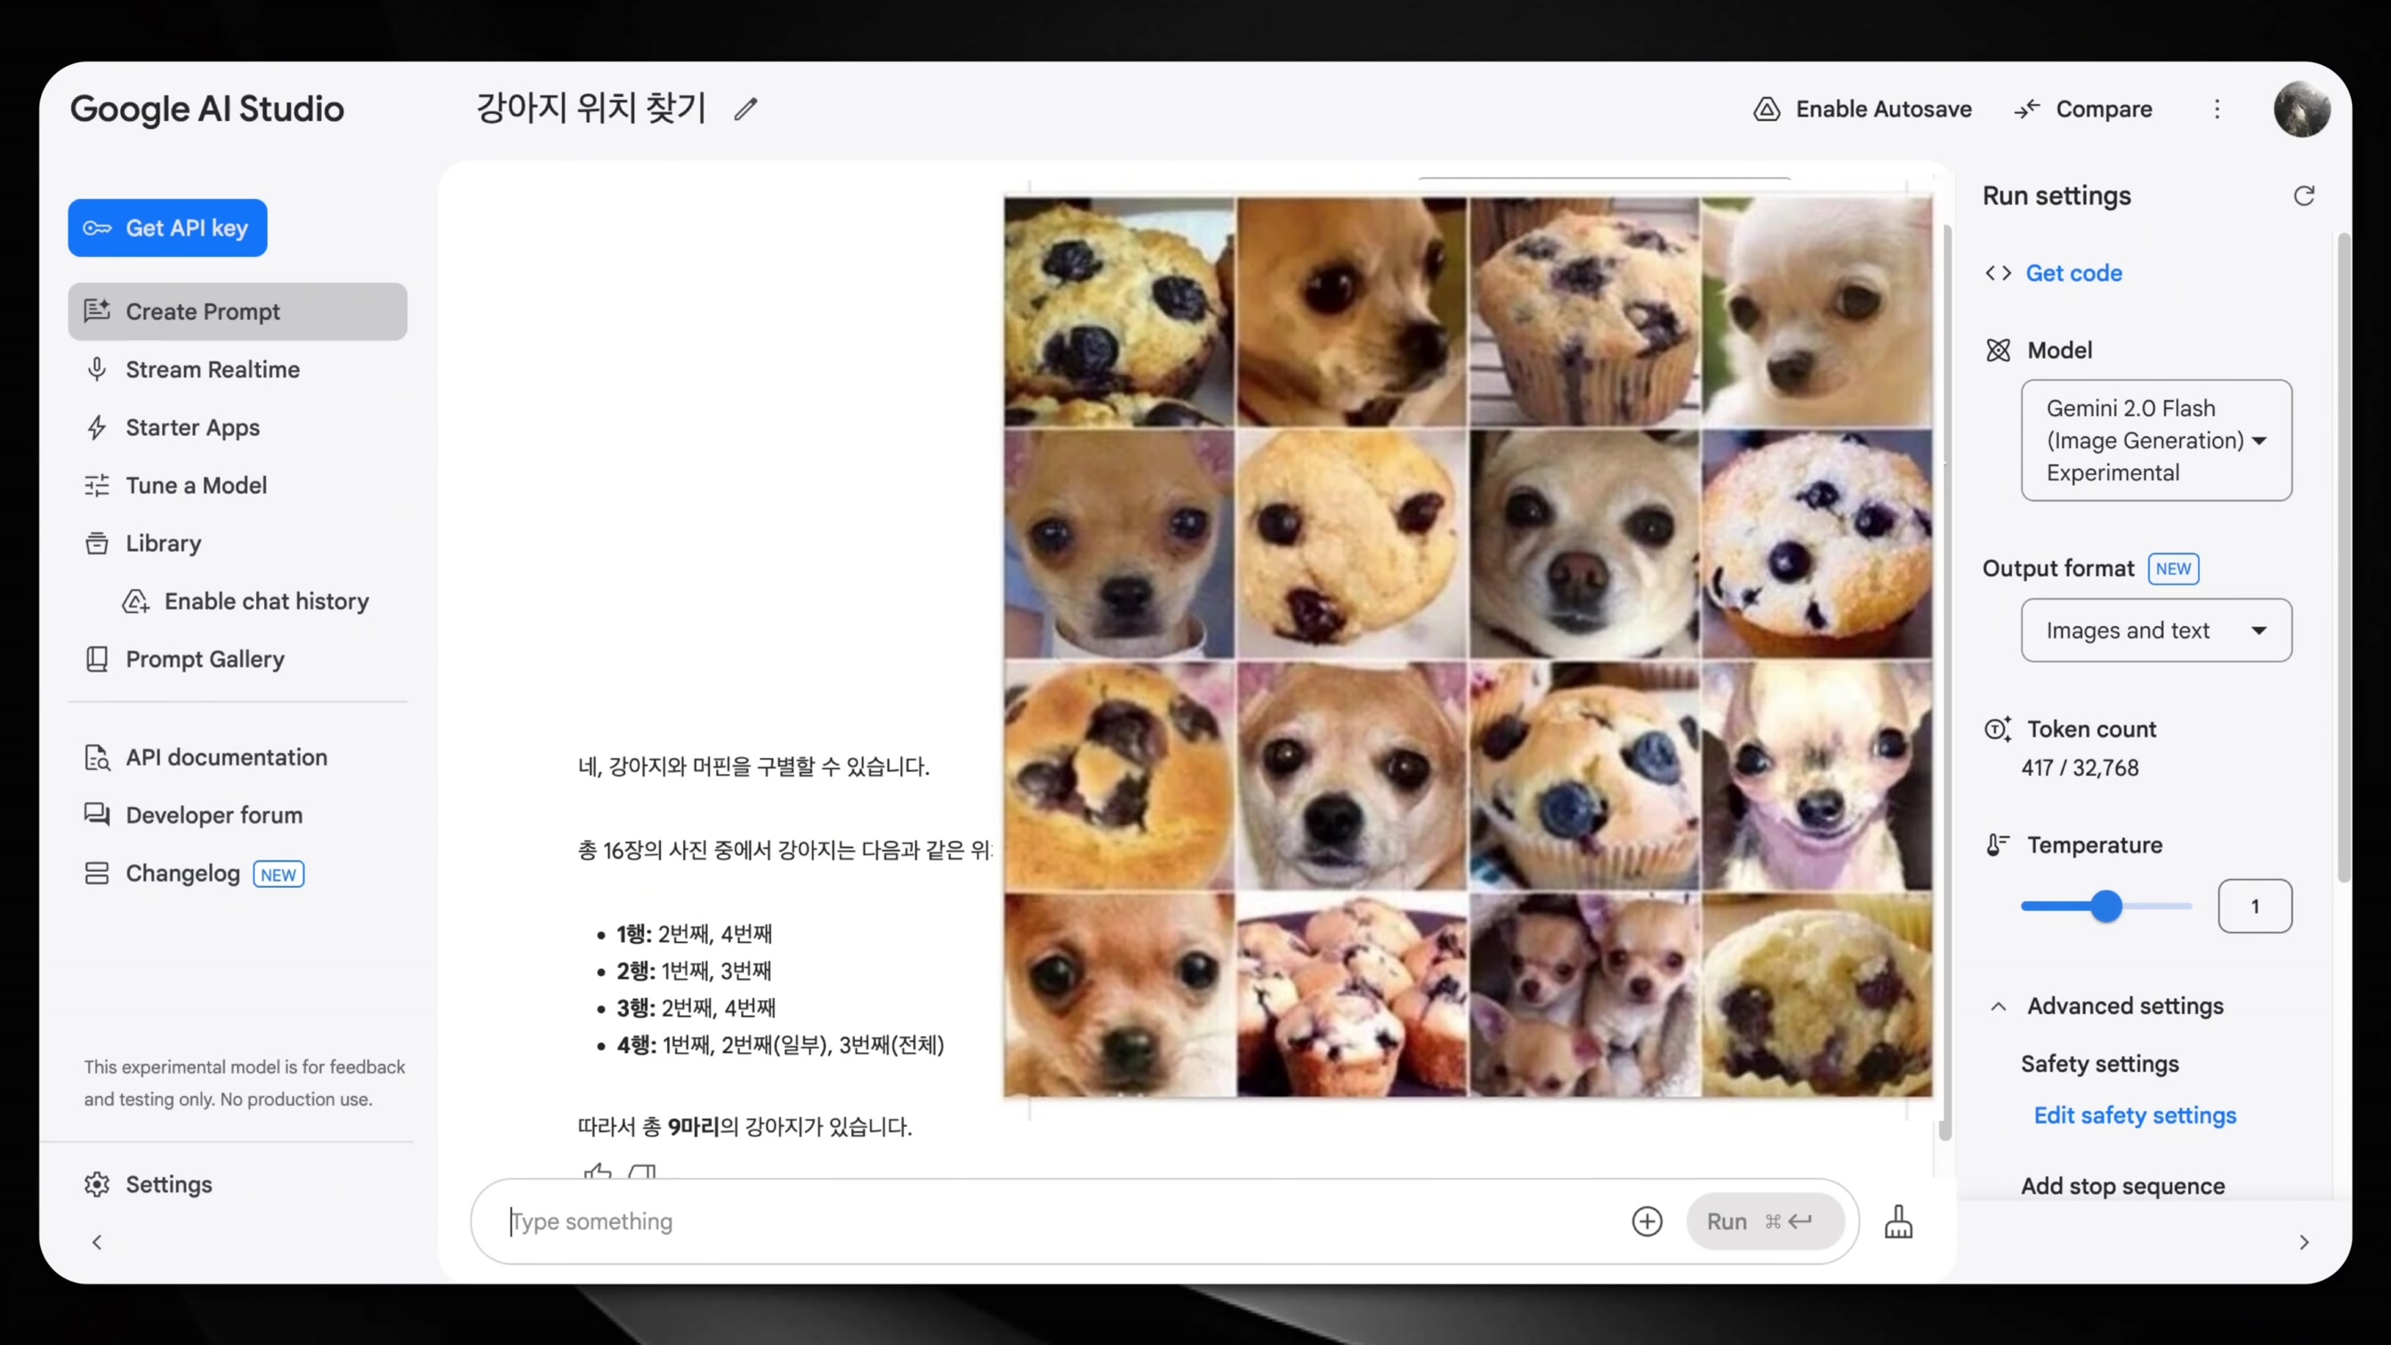
Task: Open Prompt Gallery page
Action: [x=237, y=659]
